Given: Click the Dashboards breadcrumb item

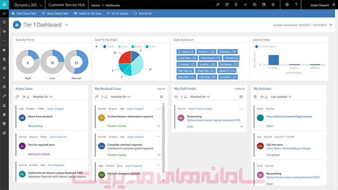Looking at the screenshot, I should pos(113,5).
